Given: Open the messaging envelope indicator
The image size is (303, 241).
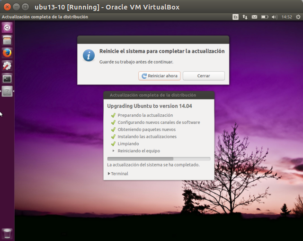Looking at the screenshot, I should coord(254,17).
